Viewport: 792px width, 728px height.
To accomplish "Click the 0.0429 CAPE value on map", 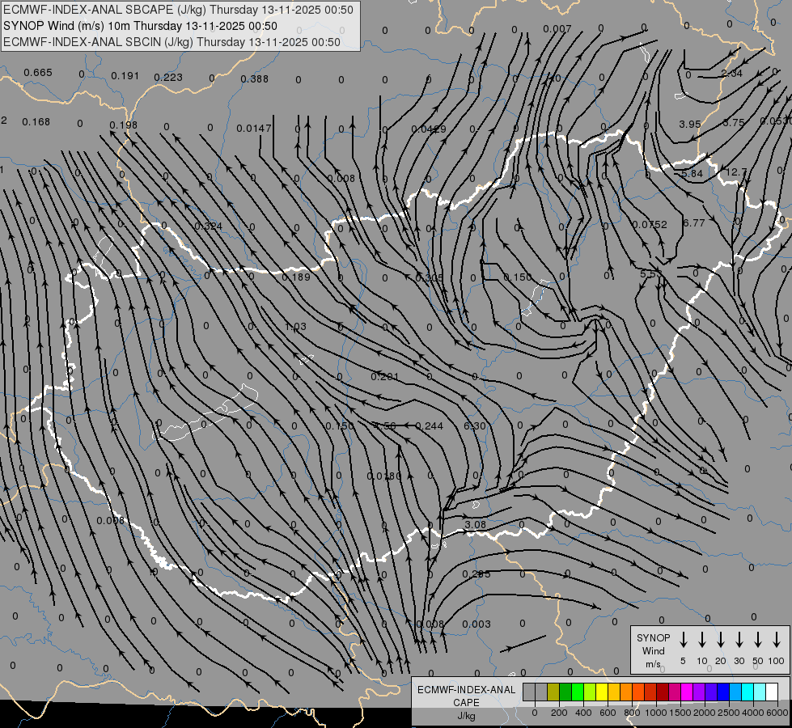I will (x=429, y=129).
